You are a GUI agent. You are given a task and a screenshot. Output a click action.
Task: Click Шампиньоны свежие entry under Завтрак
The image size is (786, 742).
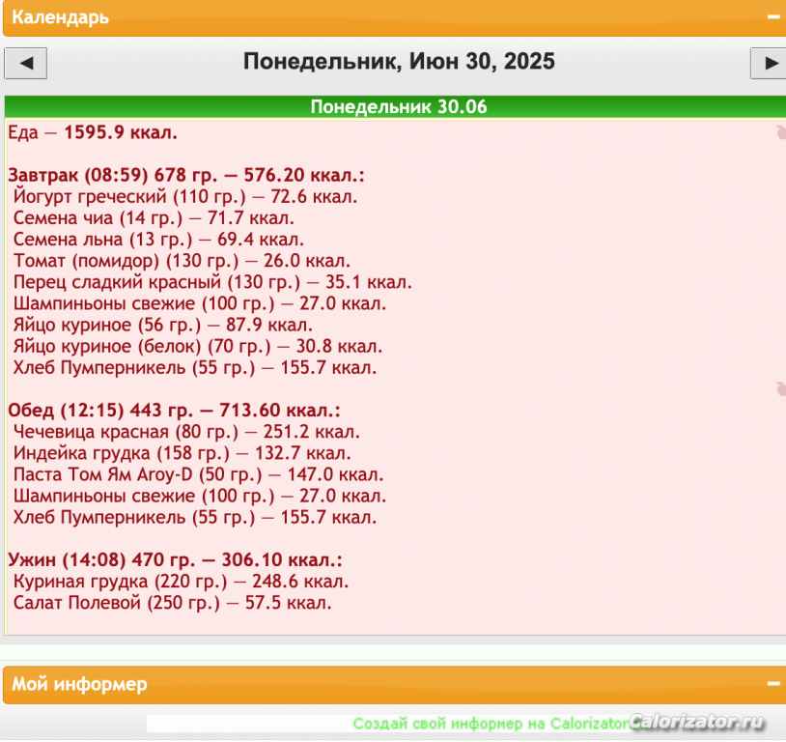tap(200, 303)
